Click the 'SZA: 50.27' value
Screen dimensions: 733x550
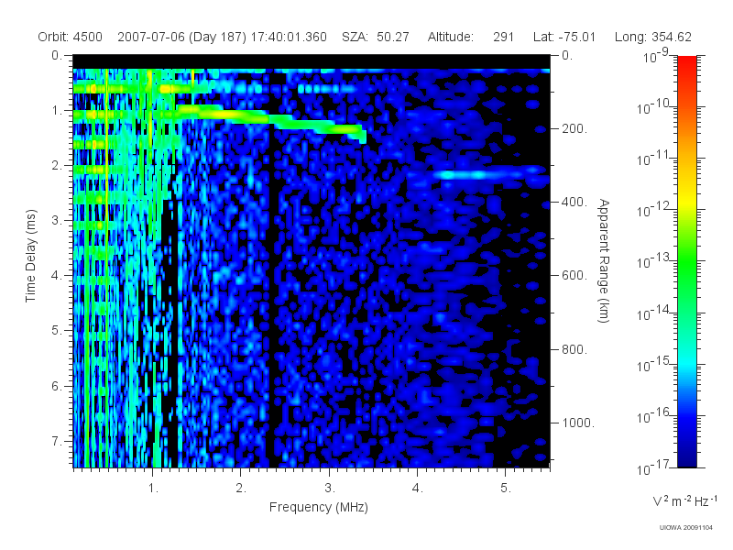376,37
